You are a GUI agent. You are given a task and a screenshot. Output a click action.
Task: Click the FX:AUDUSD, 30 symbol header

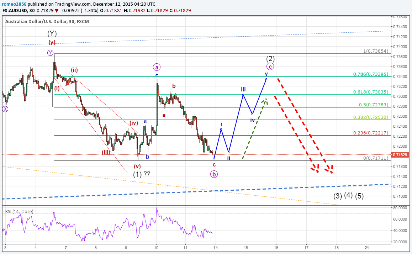click(19, 11)
